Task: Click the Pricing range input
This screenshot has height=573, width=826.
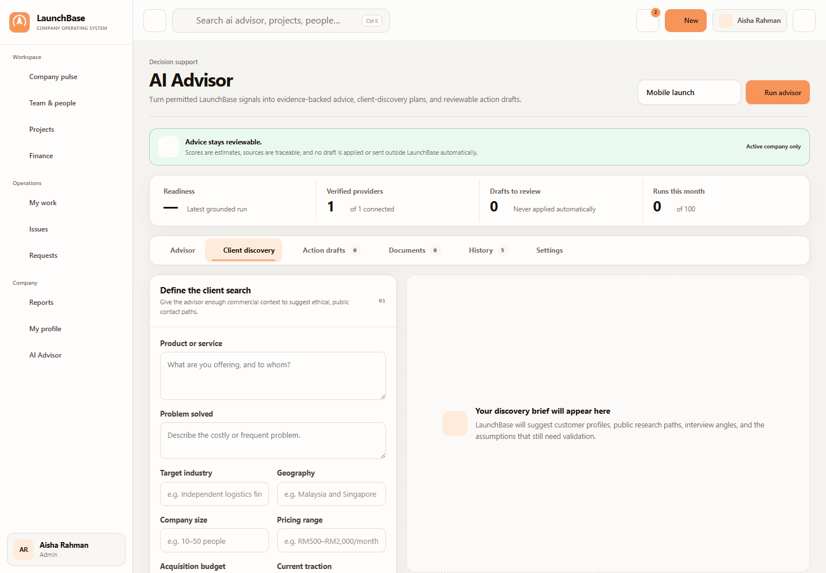Action: pos(332,541)
